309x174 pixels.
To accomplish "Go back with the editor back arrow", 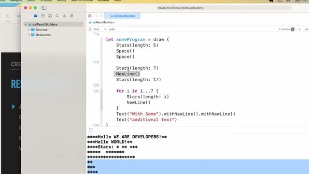I will (x=97, y=16).
